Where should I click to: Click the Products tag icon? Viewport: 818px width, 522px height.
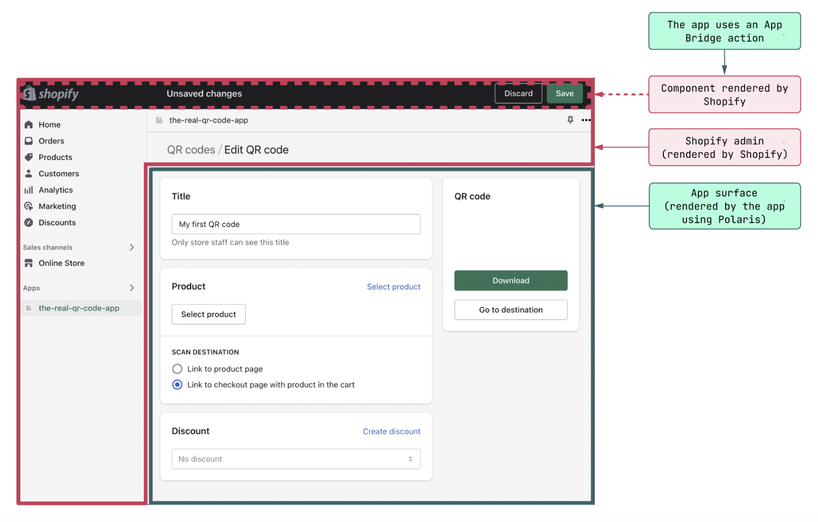(x=29, y=157)
